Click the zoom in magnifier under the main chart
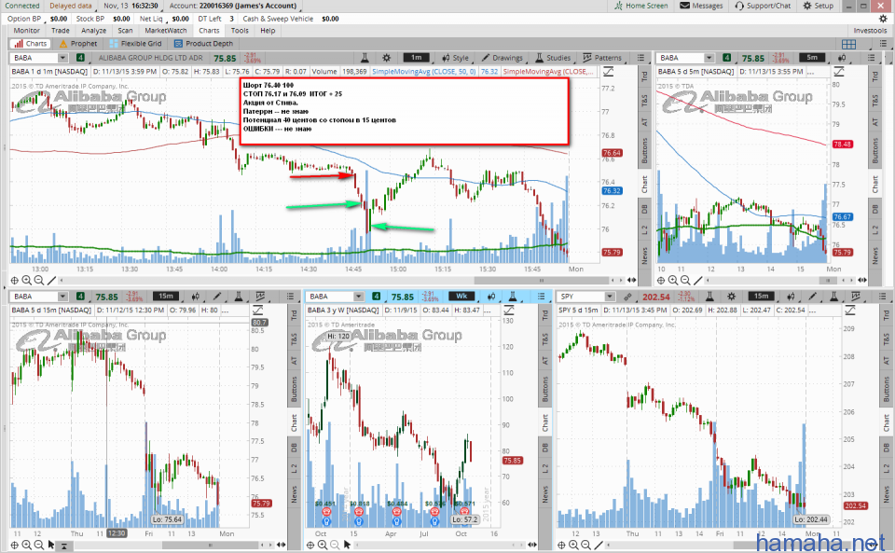 click(x=27, y=280)
